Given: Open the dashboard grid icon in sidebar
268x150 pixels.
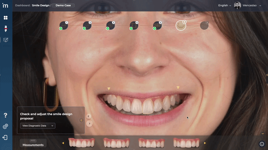Looking at the screenshot, I should pos(6,17).
